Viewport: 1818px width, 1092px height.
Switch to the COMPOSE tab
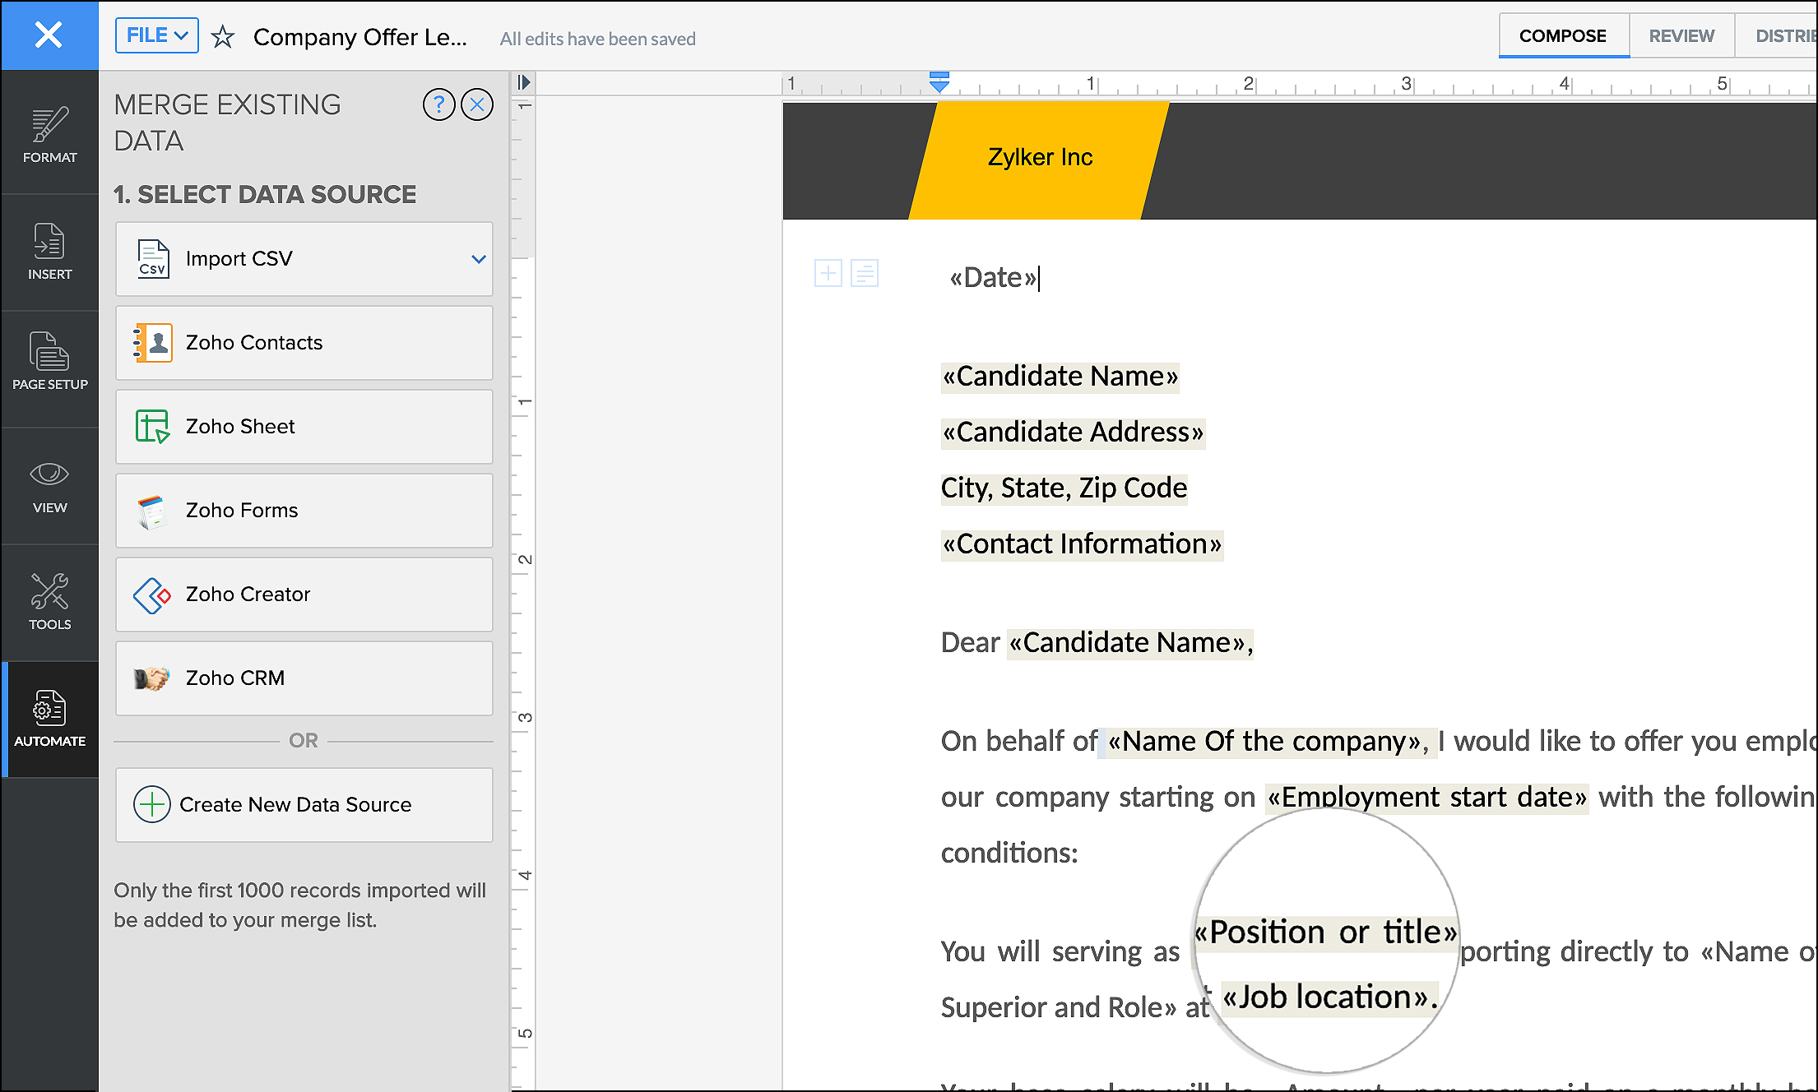pos(1562,36)
